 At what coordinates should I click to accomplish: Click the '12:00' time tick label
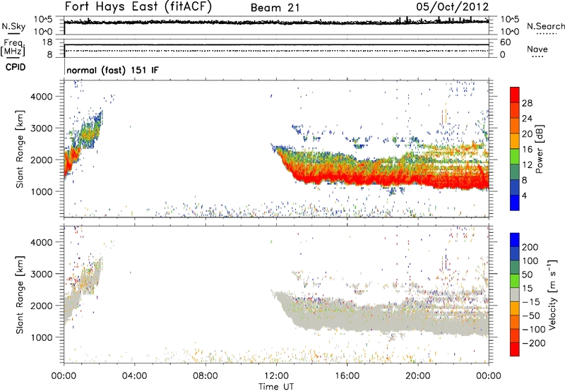(276, 376)
